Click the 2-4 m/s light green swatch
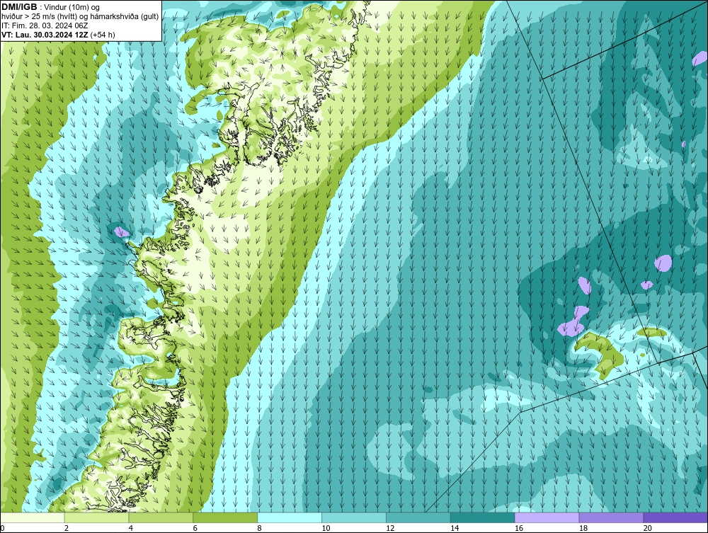Image resolution: width=708 pixels, height=533 pixels. [x=96, y=517]
